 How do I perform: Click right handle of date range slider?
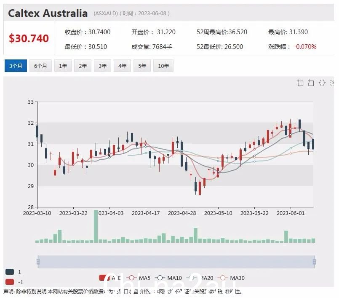314,262
